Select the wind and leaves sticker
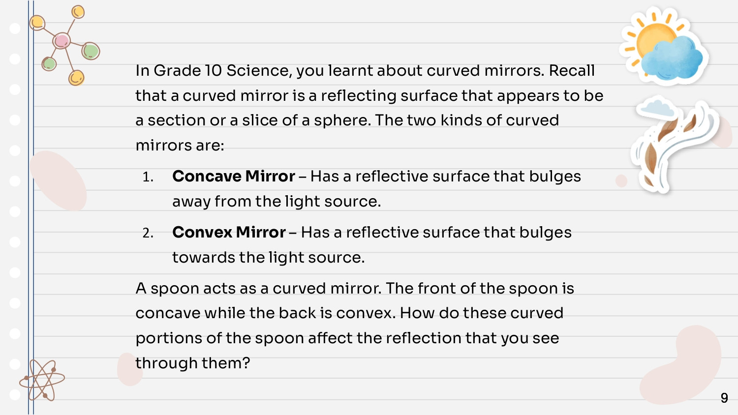738x415 pixels. pos(675,146)
